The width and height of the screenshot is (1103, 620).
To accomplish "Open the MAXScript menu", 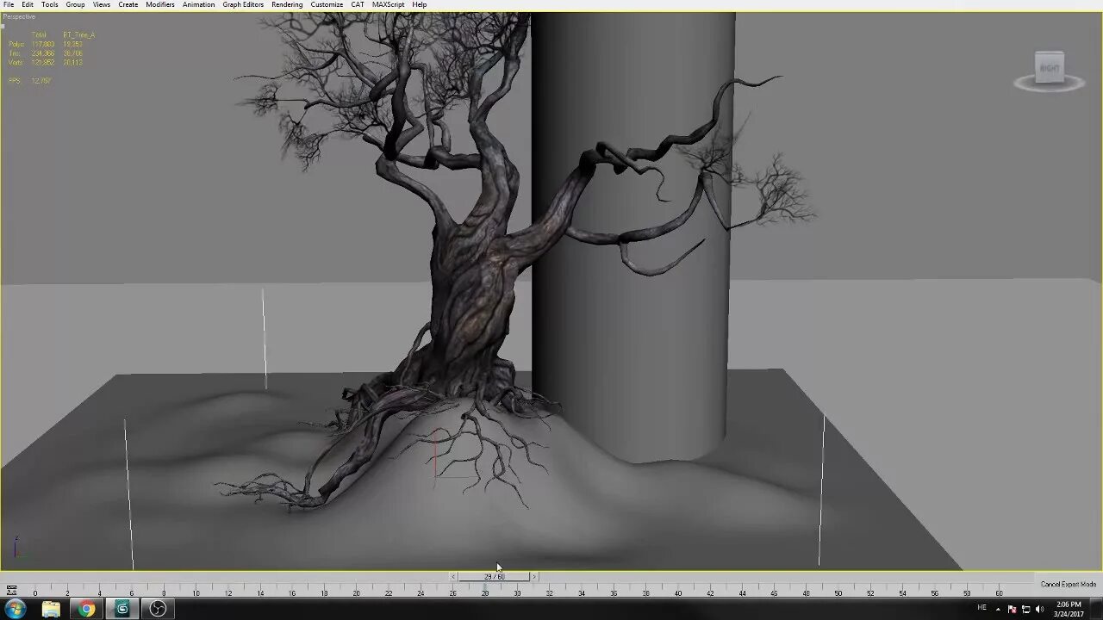I will coord(389,5).
